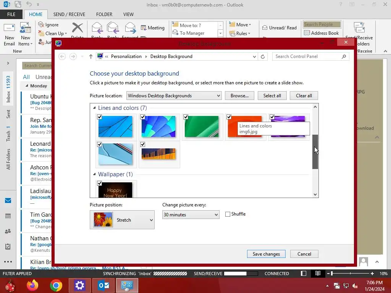Screen dimensions: 391x293
Task: Click the Delete X icon in Outlook
Action: (x=77, y=27)
